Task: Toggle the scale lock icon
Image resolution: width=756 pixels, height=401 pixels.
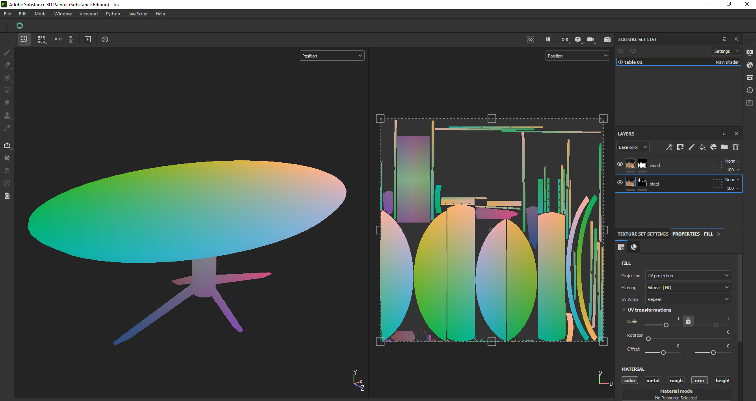Action: 688,321
